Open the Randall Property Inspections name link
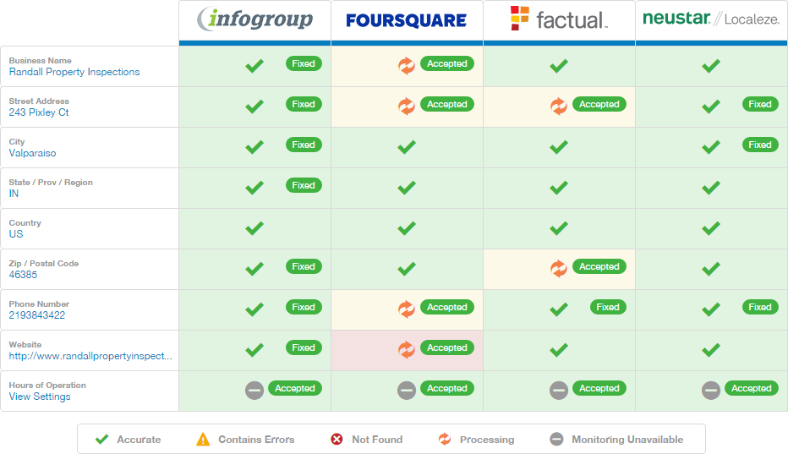The image size is (788, 454). [x=74, y=72]
